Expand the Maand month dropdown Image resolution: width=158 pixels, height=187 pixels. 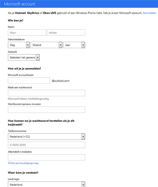coord(47,45)
